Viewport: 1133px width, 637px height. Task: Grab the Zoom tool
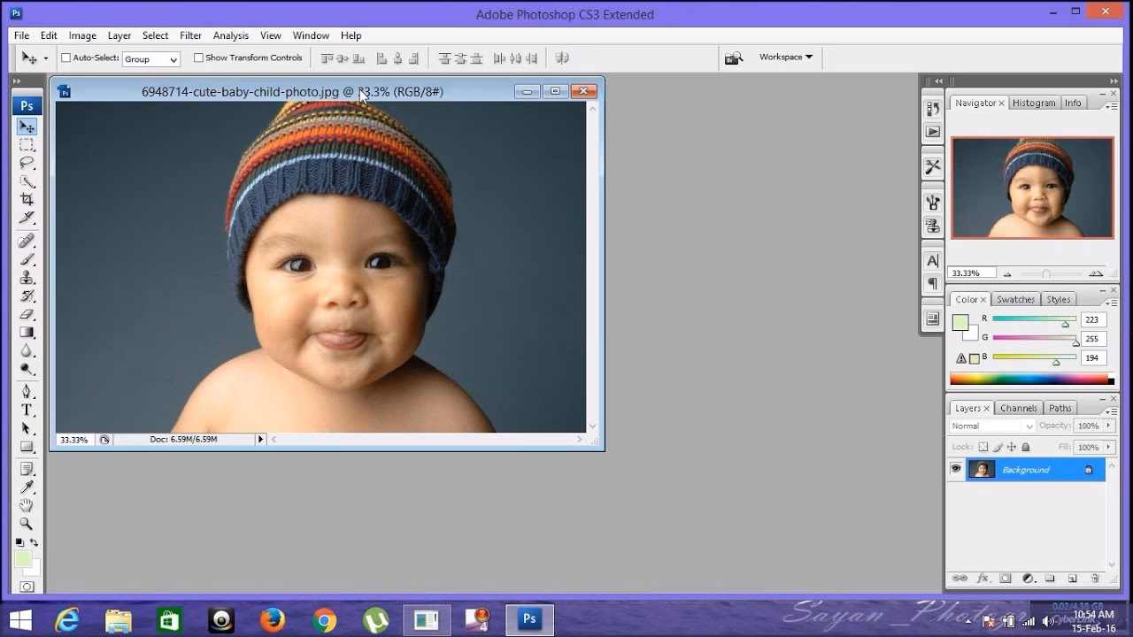click(27, 524)
